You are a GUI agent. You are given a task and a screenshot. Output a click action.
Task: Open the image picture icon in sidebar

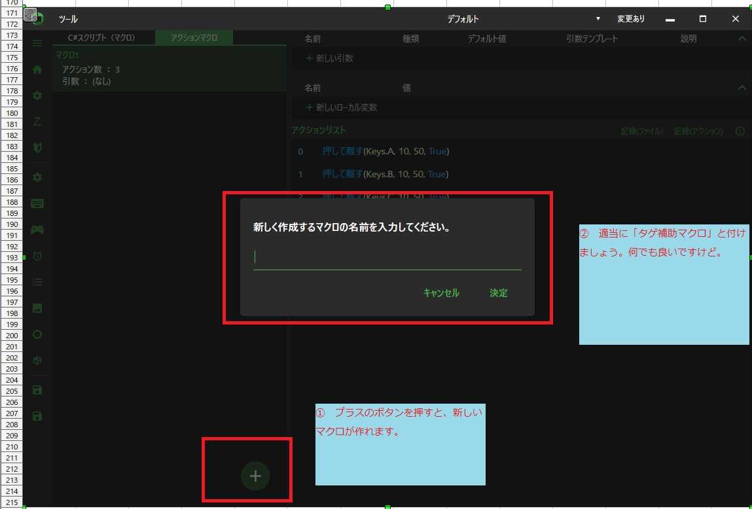37,308
